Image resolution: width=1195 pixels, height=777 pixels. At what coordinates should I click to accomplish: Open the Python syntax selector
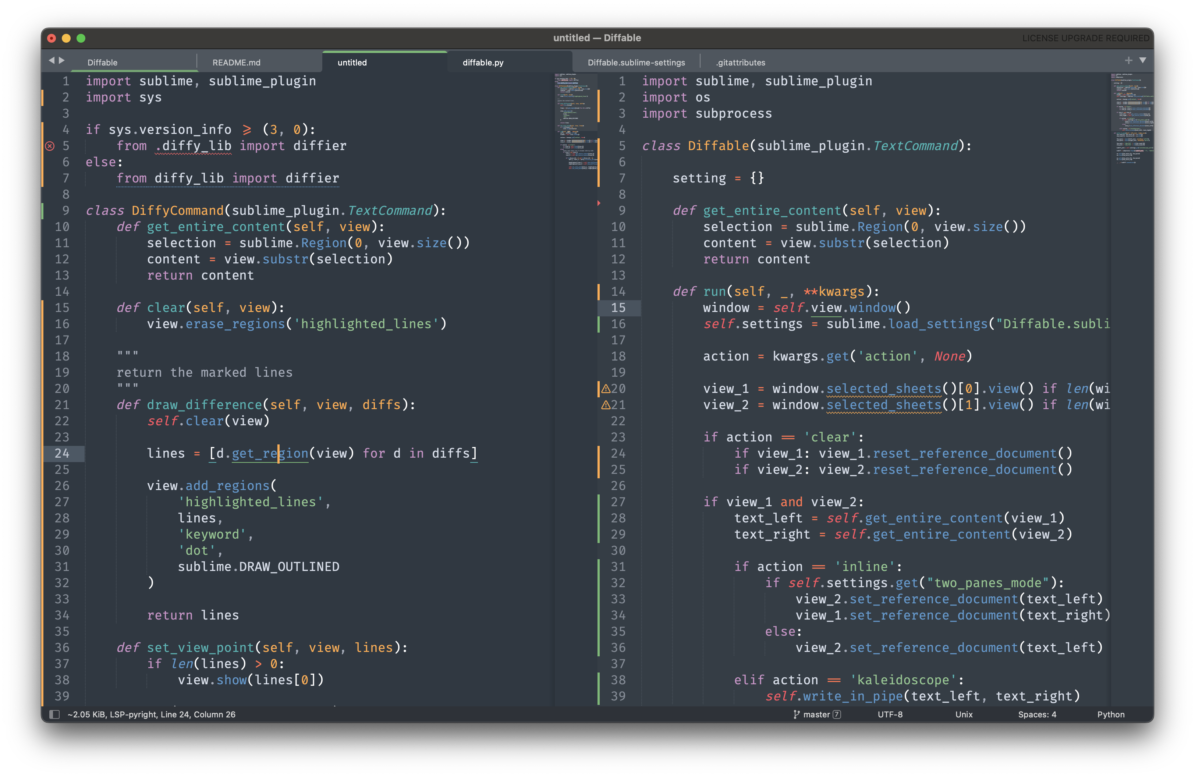1110,714
